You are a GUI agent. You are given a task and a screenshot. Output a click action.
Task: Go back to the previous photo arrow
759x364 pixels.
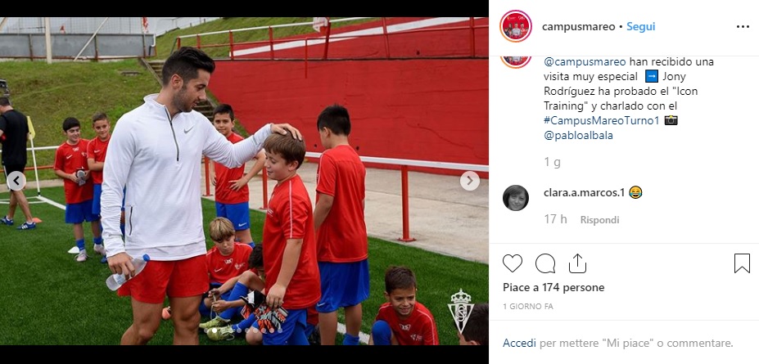coord(16,181)
